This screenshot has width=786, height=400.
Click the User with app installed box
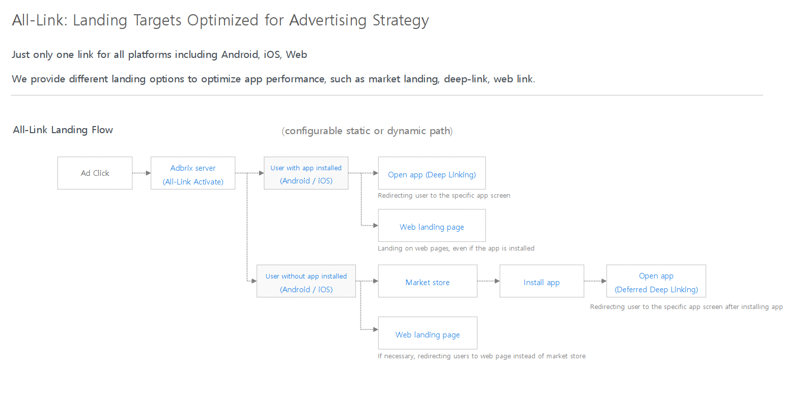click(x=306, y=174)
